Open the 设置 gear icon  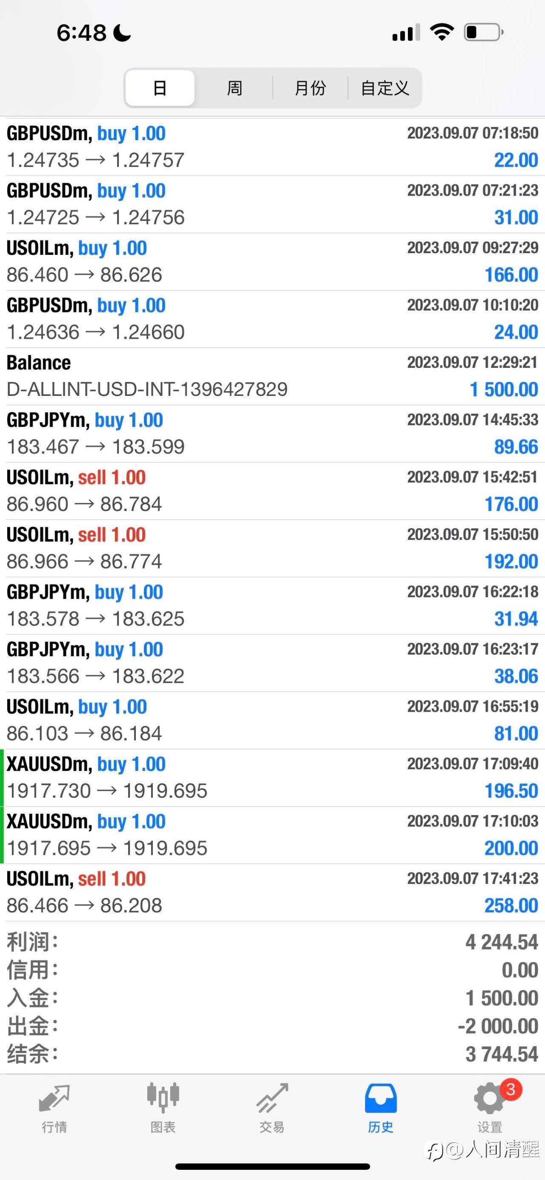489,1099
